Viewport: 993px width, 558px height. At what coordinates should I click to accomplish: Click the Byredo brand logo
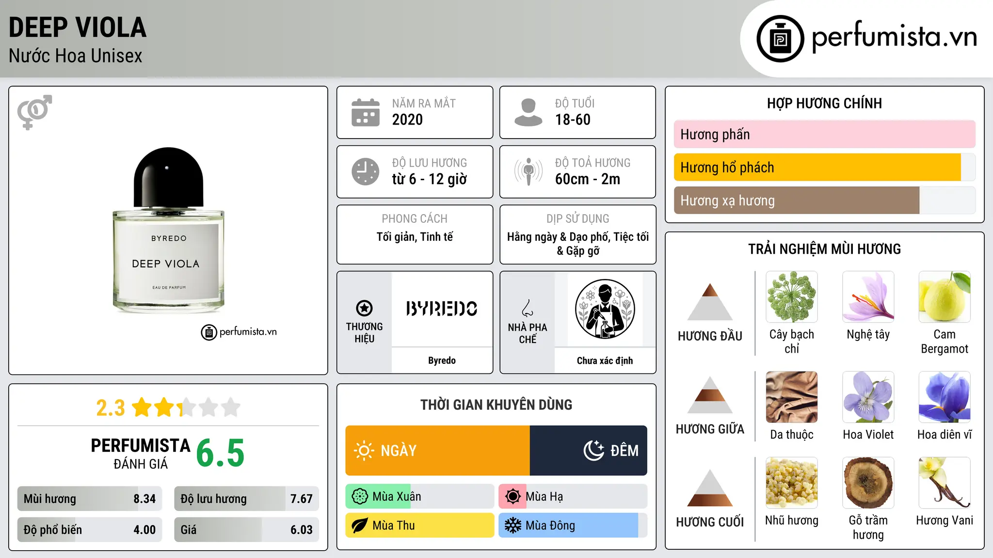442,309
